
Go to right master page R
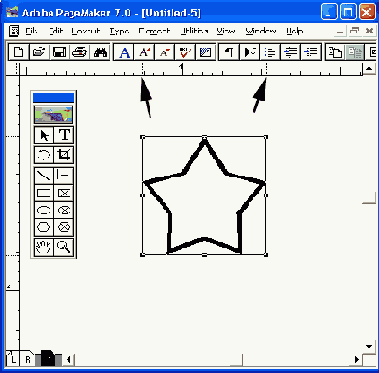(28, 359)
